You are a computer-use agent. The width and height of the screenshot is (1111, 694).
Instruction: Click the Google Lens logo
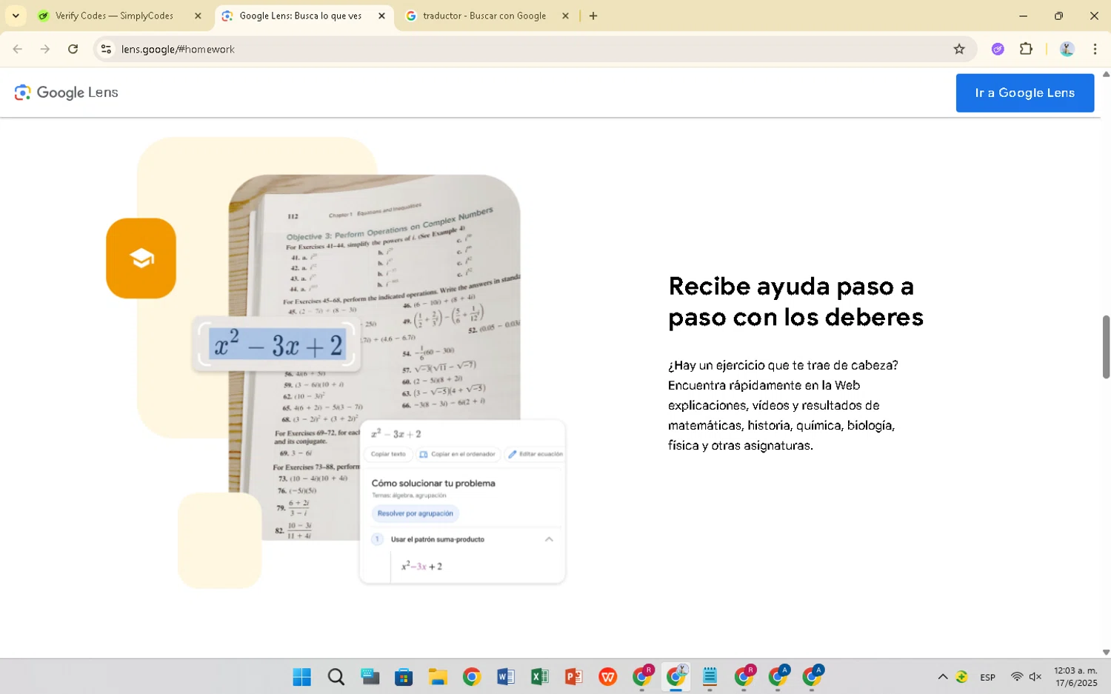67,93
